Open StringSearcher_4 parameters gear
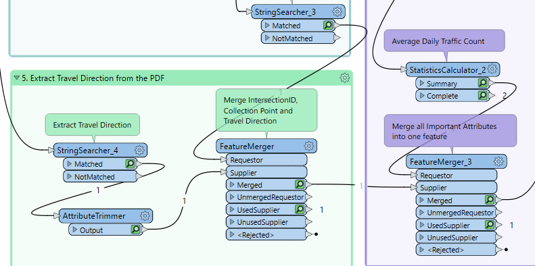The height and width of the screenshot is (266, 535). pos(139,150)
